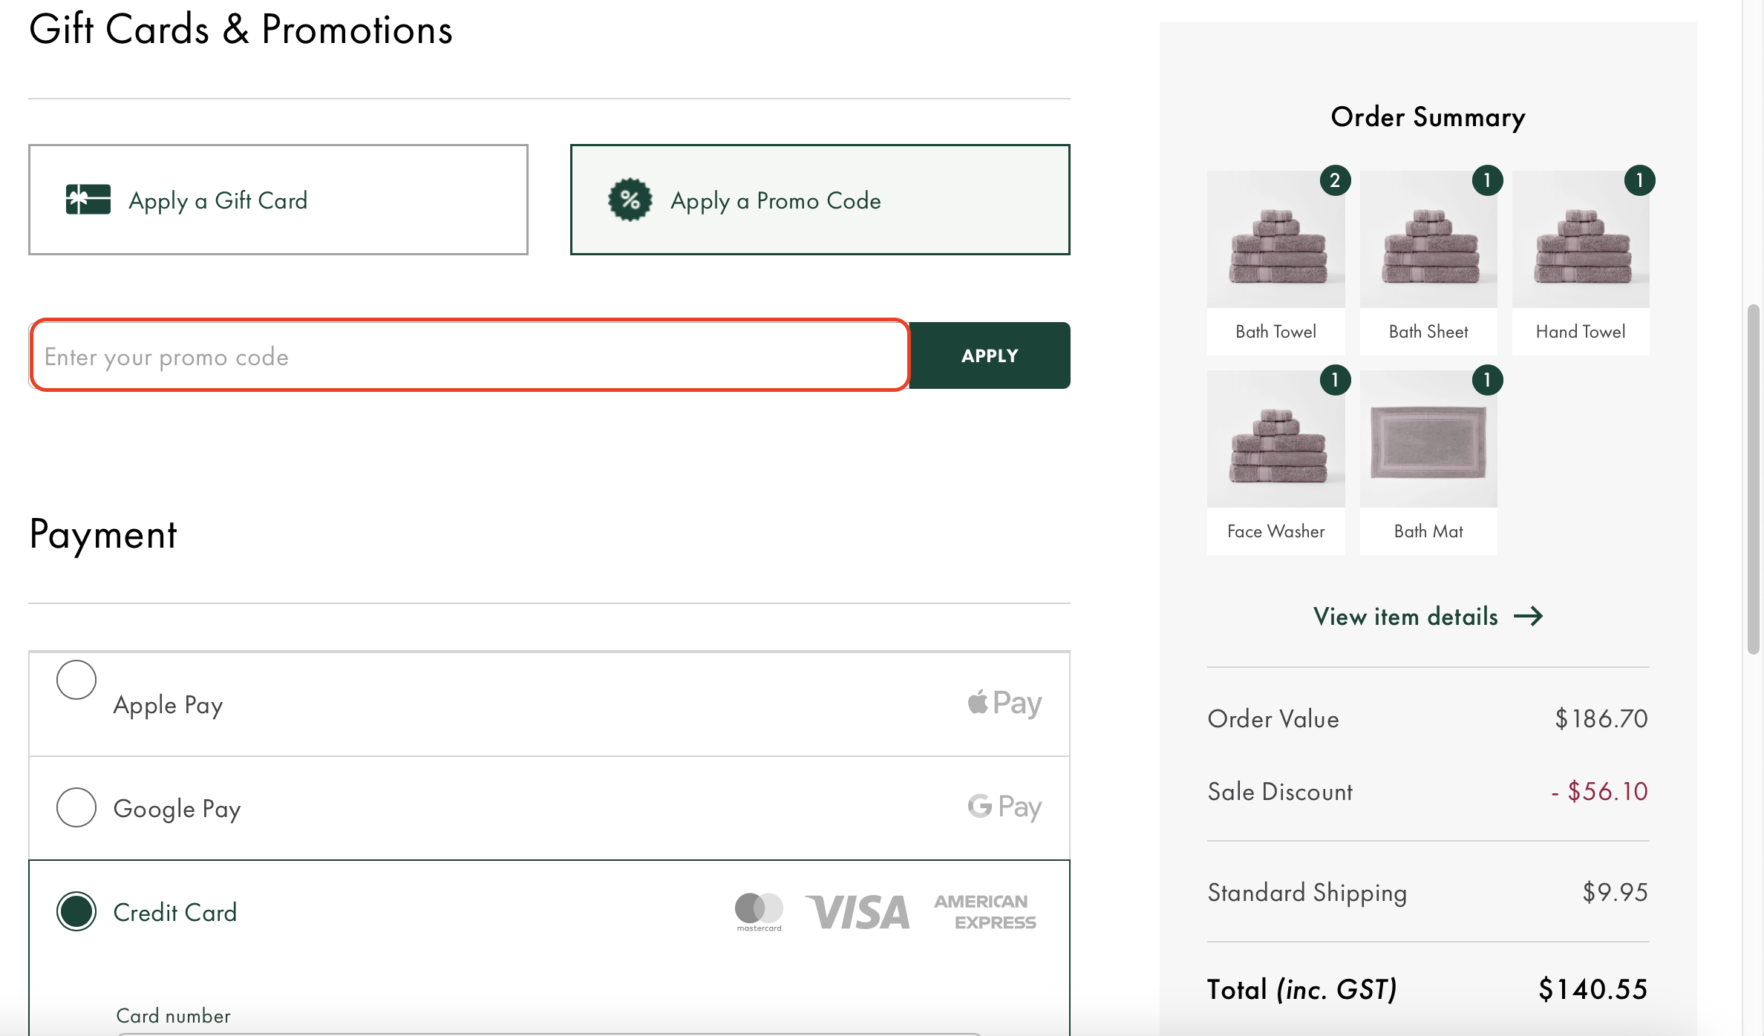Click the Bath Mat product thumbnail
The image size is (1764, 1036).
[x=1428, y=439]
